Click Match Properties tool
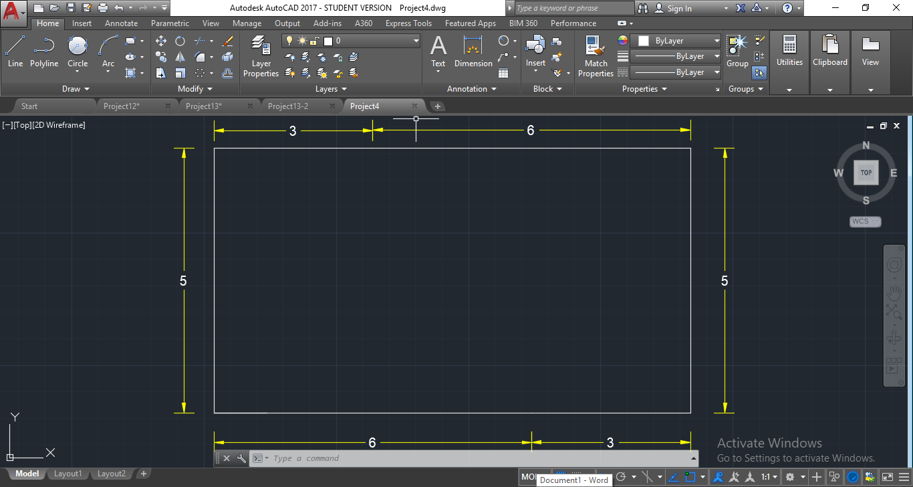This screenshot has height=487, width=913. tap(596, 56)
